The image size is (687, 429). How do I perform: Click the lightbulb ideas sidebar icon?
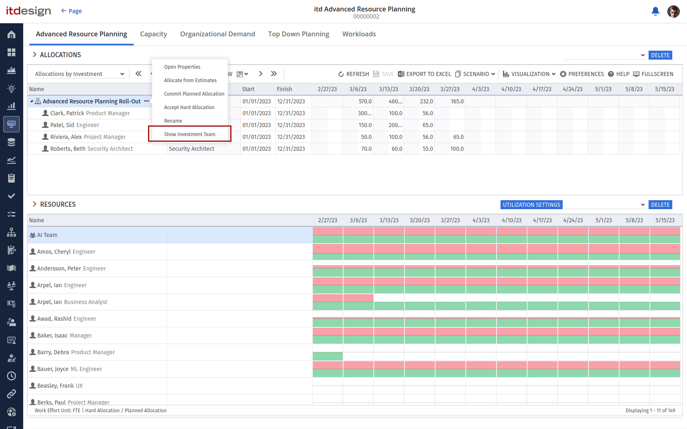11,88
